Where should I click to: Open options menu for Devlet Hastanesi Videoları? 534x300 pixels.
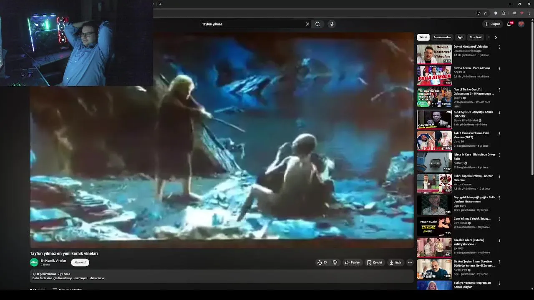[x=499, y=47]
